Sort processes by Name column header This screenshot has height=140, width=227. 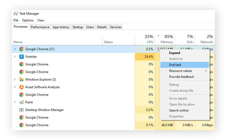18,42
